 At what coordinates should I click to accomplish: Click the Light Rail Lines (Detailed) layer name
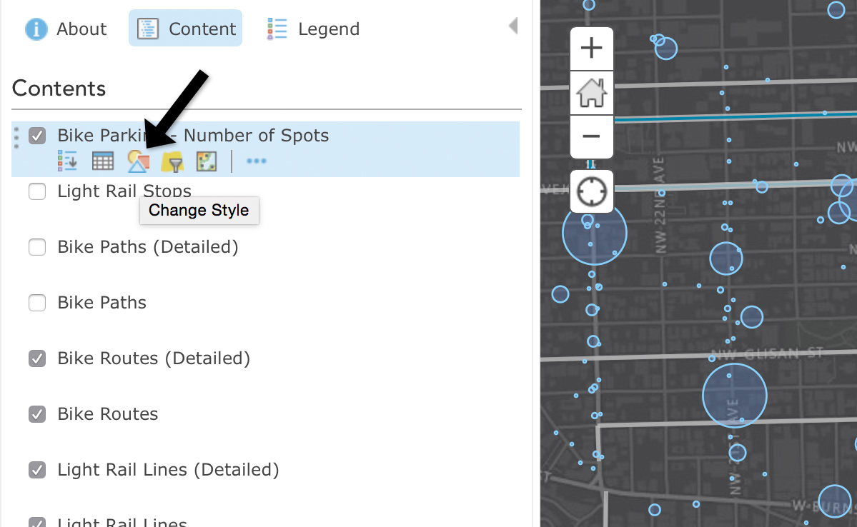pos(168,470)
